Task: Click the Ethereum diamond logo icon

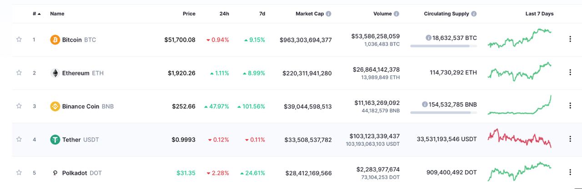Action: click(x=55, y=73)
